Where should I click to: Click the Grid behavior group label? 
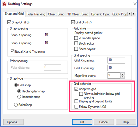[82, 84]
